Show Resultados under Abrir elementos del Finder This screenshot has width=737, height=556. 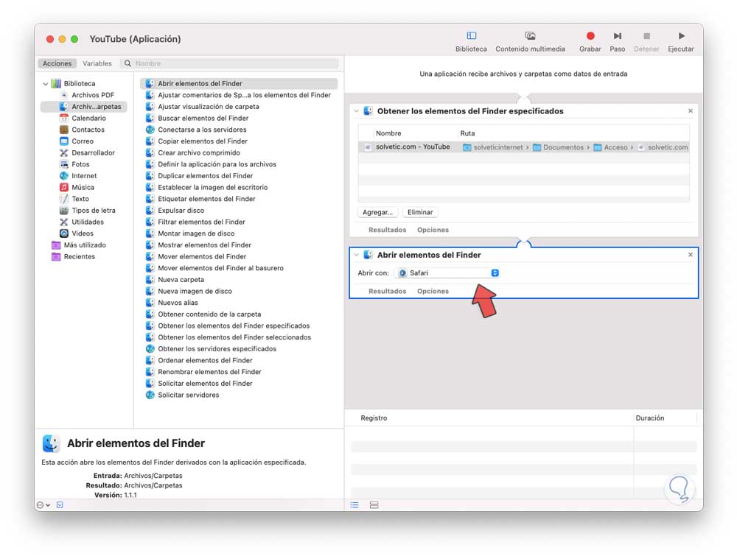tap(388, 291)
